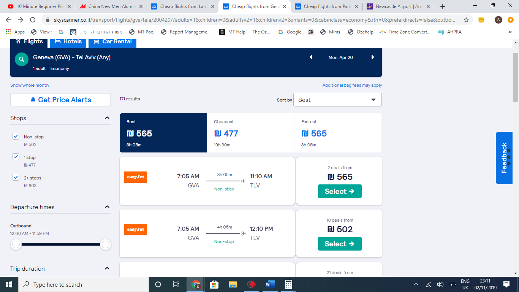This screenshot has height=292, width=519.
Task: Open Cortana circle on the taskbar
Action: tap(158, 284)
